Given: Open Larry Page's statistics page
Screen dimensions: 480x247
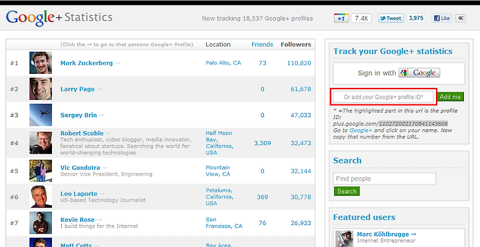Looking at the screenshot, I should (77, 89).
